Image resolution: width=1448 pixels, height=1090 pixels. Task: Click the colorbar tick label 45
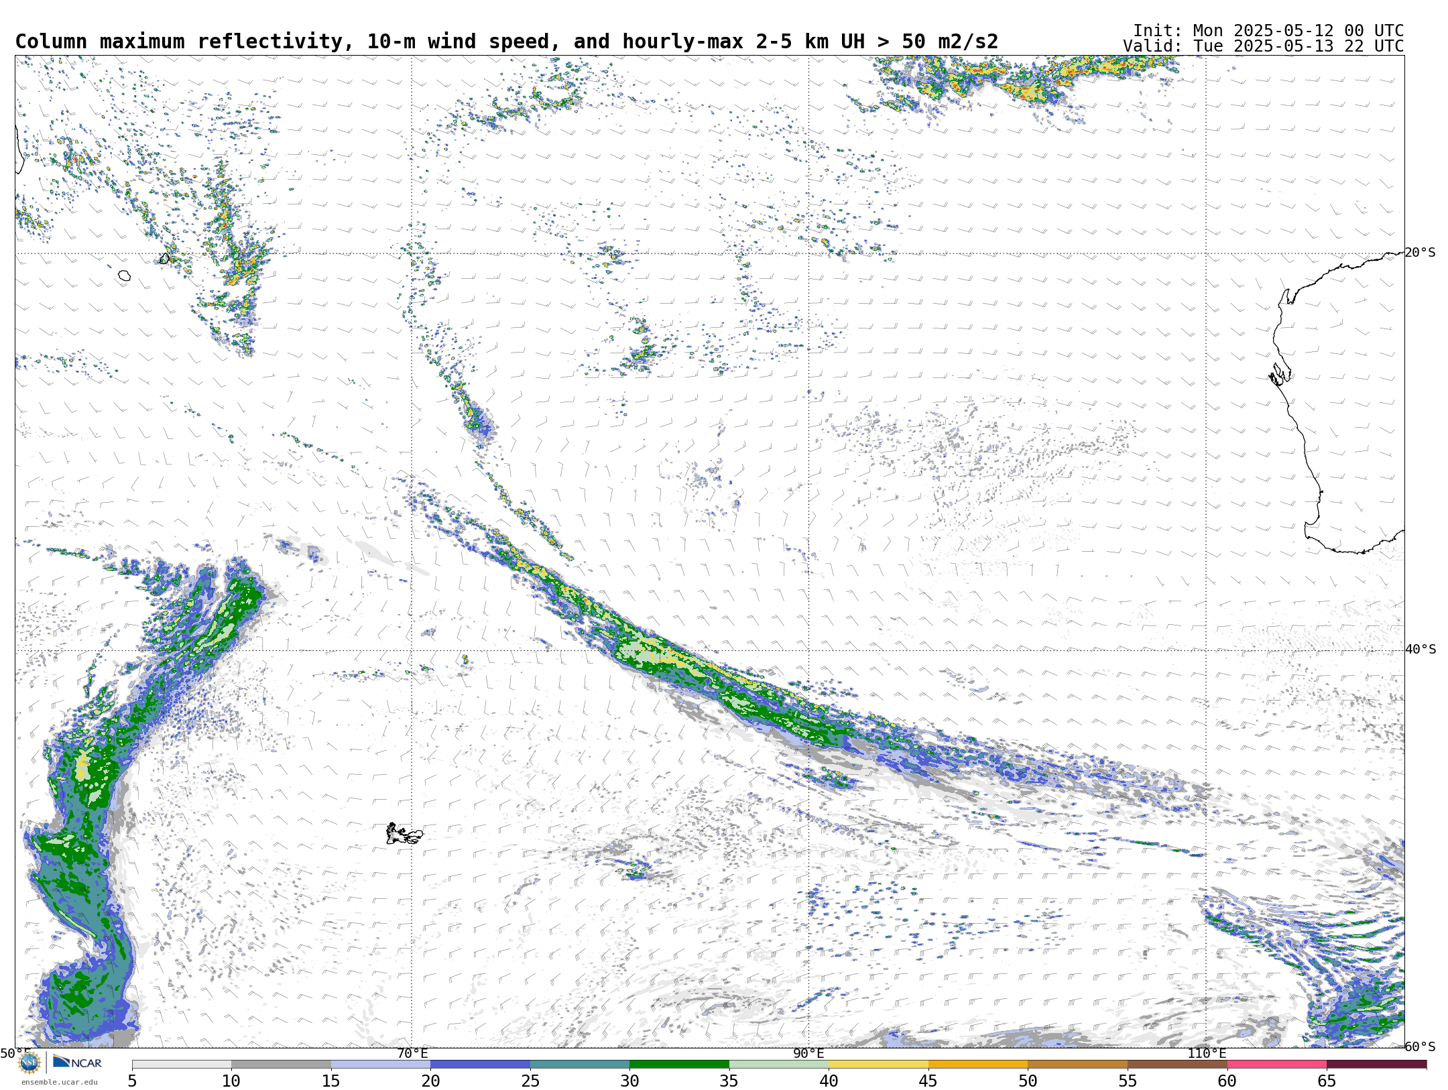tap(928, 1081)
